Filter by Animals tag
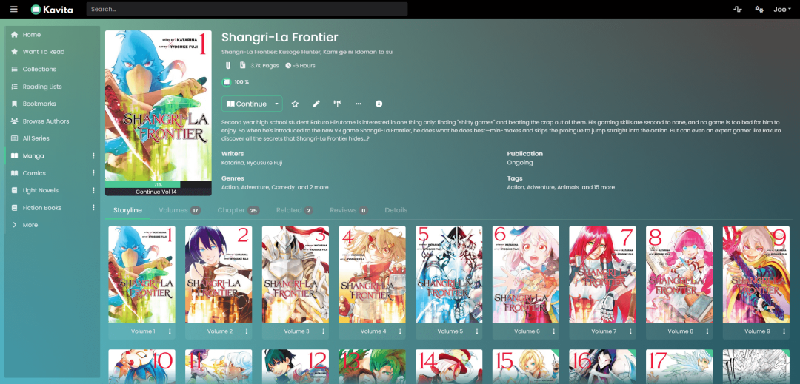Screen dimensions: 800x384 567,187
